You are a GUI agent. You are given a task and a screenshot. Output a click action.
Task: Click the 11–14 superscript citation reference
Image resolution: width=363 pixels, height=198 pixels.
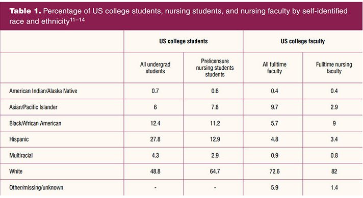[x=77, y=20]
